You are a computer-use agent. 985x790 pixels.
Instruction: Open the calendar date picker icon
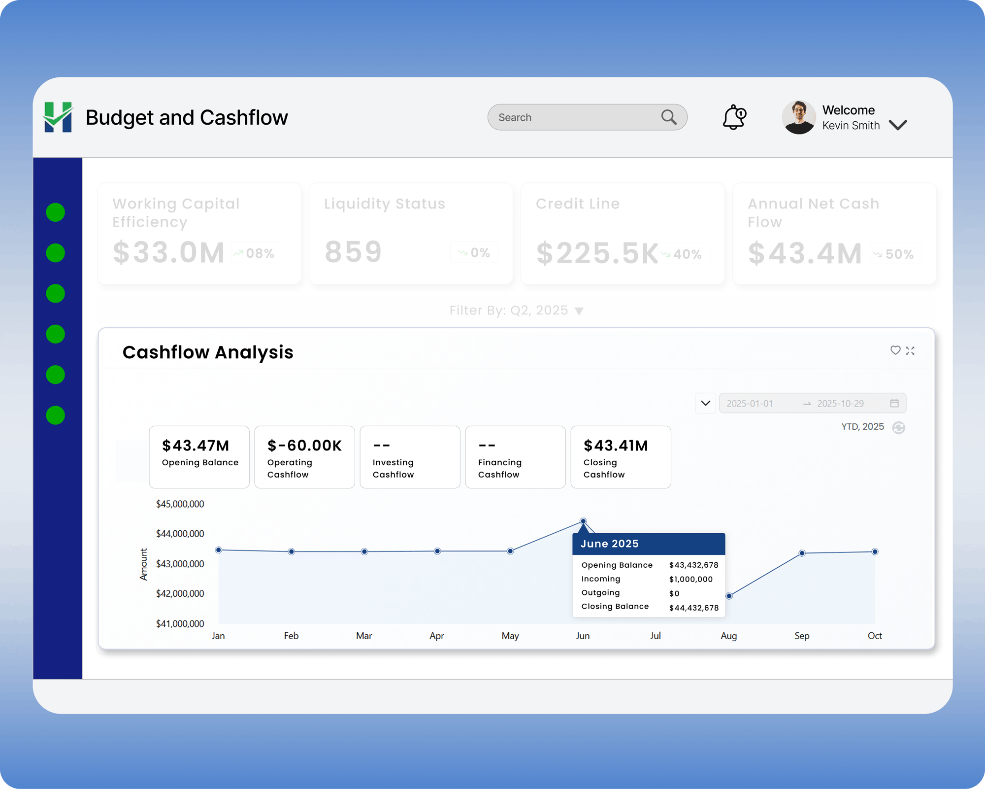click(894, 403)
